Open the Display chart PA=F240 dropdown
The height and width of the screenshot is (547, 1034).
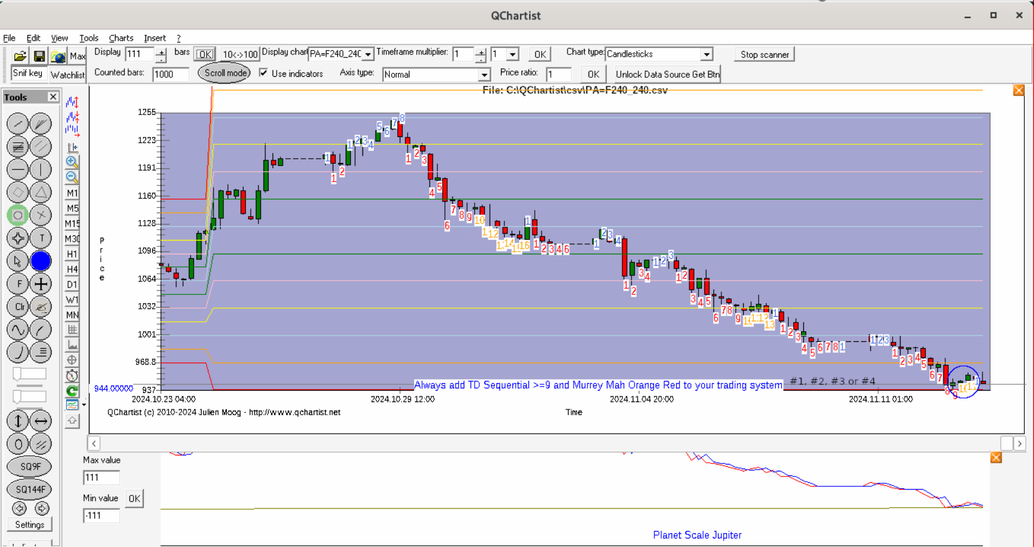368,54
